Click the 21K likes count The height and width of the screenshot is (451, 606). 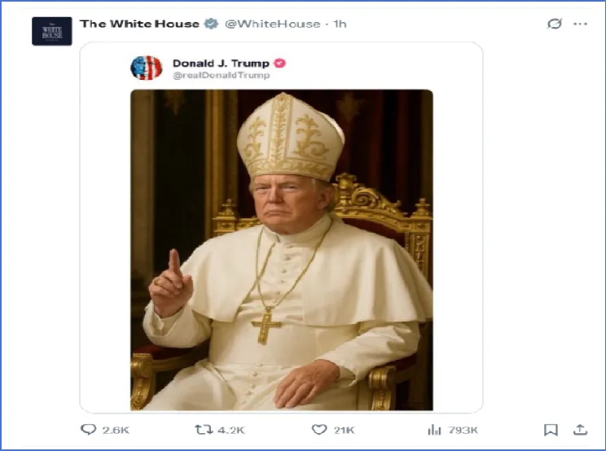pos(344,430)
